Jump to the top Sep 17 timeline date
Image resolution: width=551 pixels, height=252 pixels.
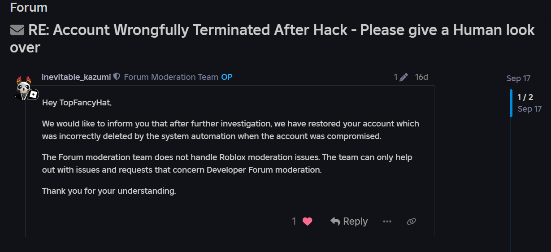click(x=518, y=78)
